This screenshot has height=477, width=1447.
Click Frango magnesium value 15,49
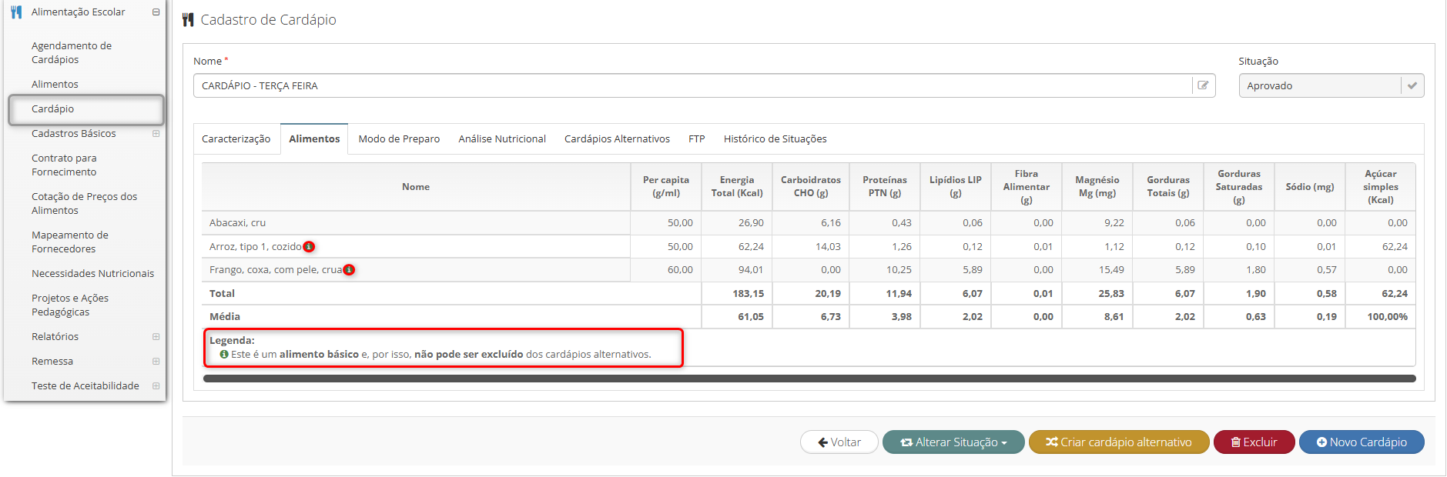[1111, 270]
